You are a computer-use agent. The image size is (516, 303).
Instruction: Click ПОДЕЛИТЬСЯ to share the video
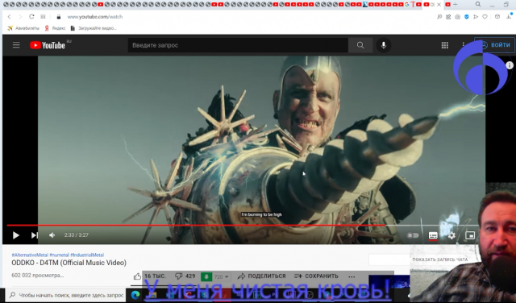(261, 276)
